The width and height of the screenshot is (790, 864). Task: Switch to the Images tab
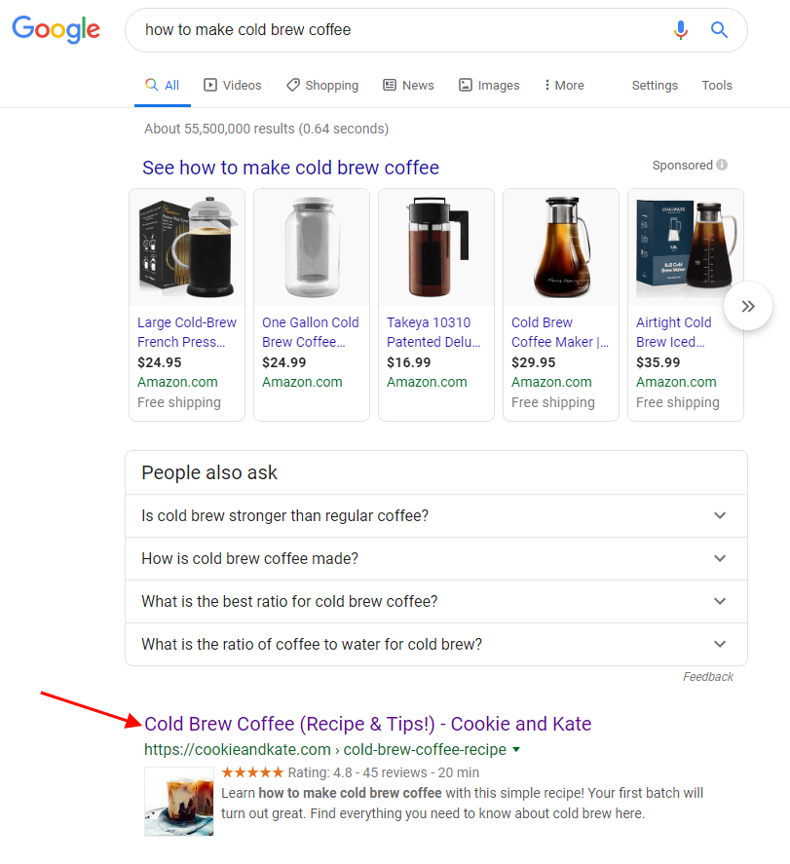pyautogui.click(x=489, y=86)
